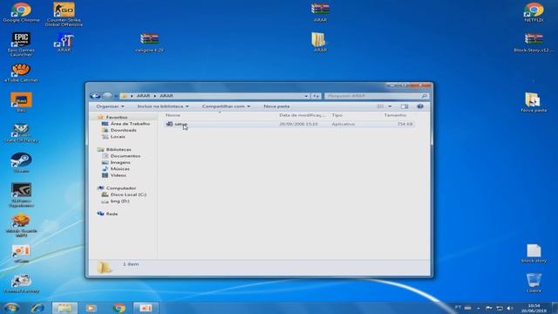Show the preview pane in Explorer
This screenshot has width=558, height=314.
(405, 106)
